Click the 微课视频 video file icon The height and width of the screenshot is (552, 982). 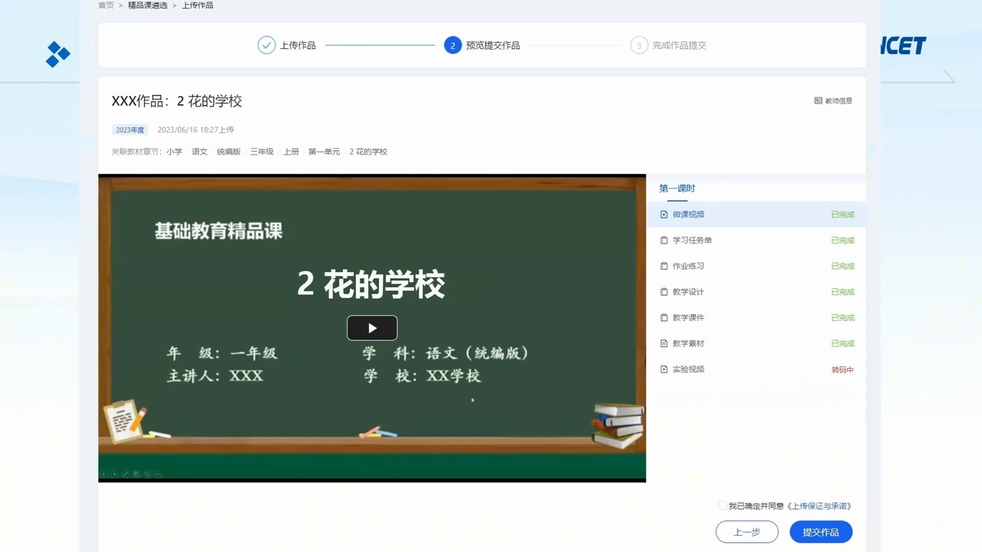[663, 214]
